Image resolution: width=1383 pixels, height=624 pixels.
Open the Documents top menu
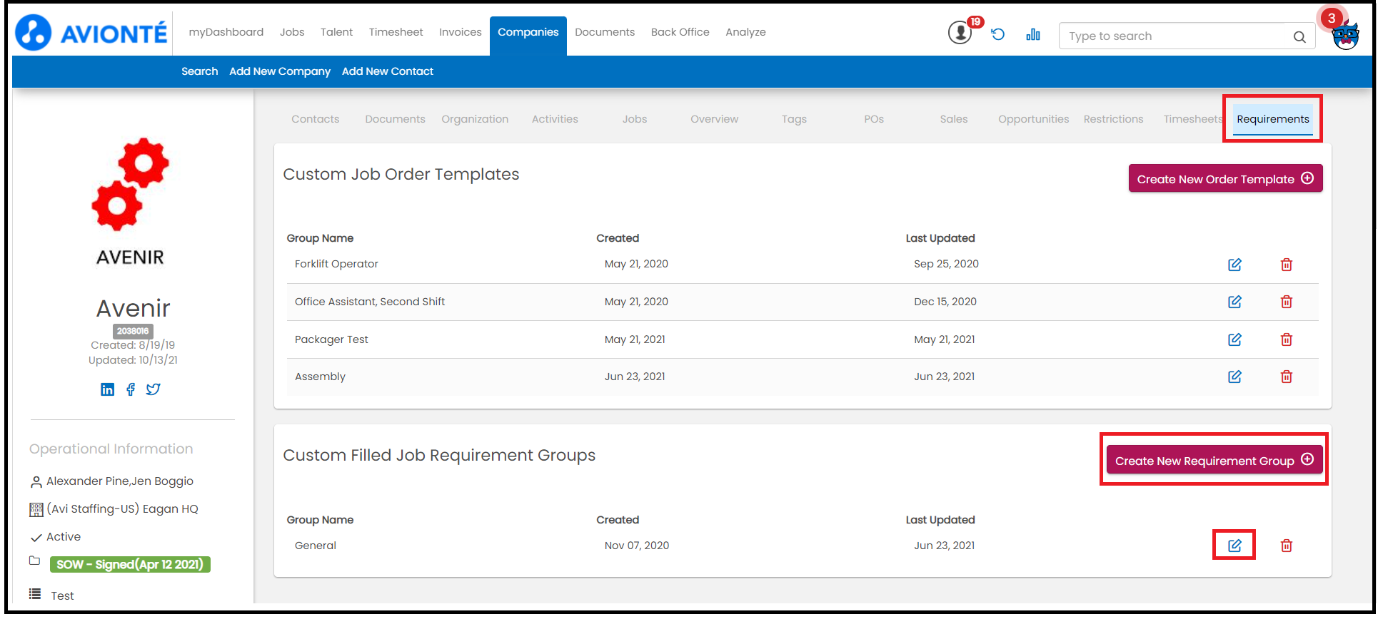click(605, 32)
